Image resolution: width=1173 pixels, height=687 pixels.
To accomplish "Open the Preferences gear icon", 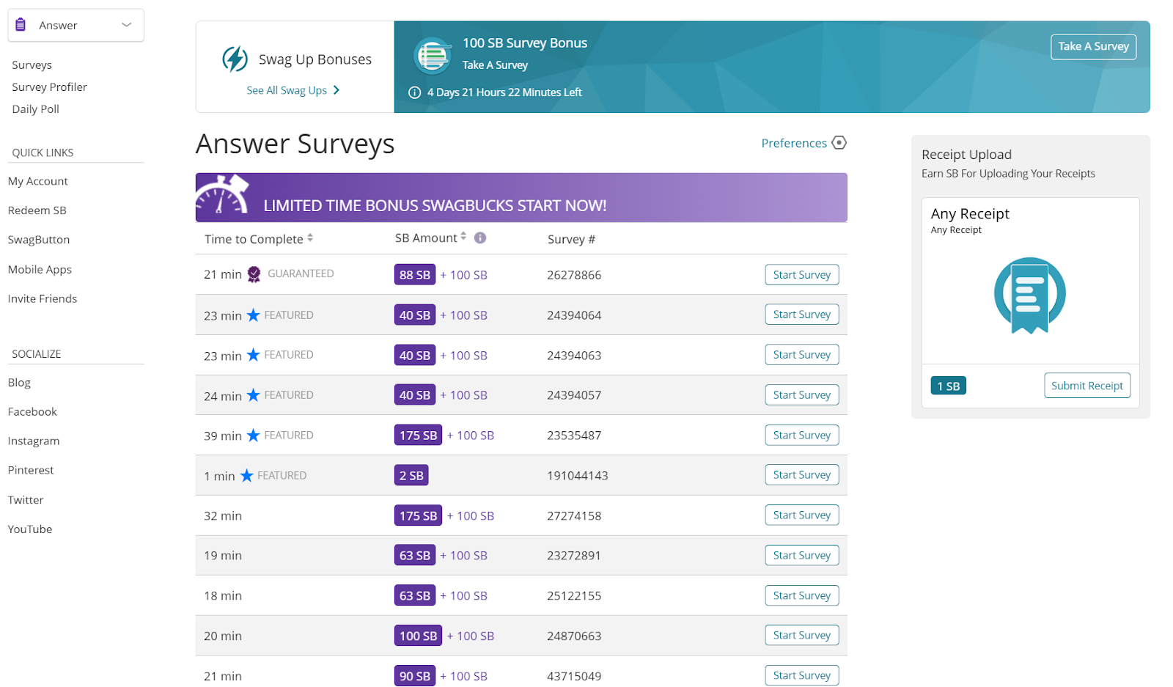I will tap(839, 143).
